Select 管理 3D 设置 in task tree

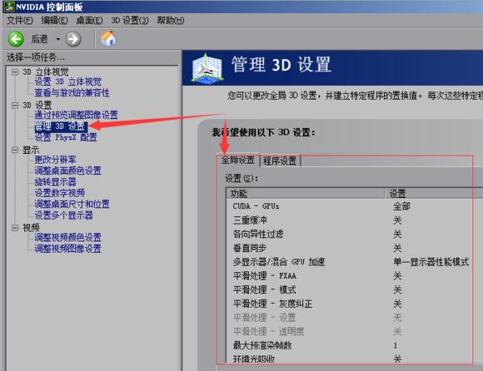click(x=61, y=126)
